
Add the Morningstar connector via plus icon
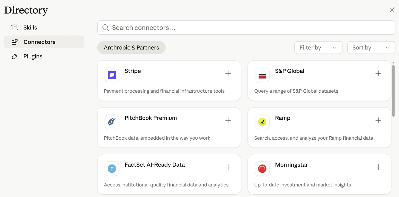coord(378,167)
